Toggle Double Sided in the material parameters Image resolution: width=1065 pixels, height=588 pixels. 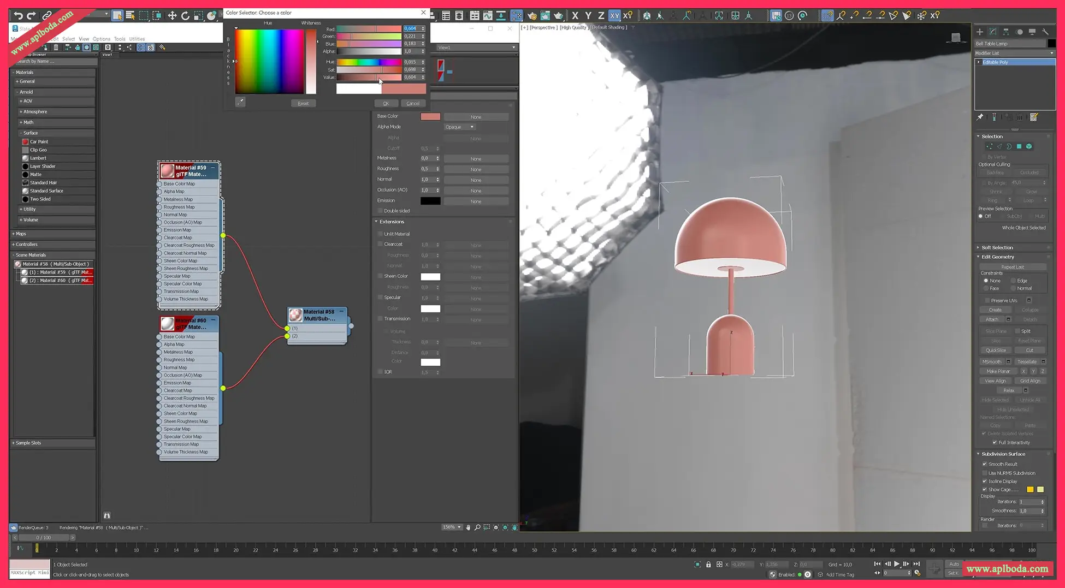point(380,211)
